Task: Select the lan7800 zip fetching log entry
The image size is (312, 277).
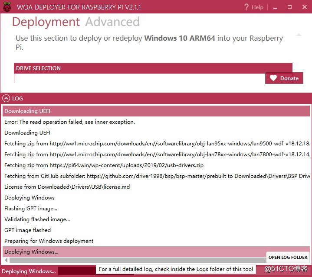Action: pyautogui.click(x=156, y=155)
